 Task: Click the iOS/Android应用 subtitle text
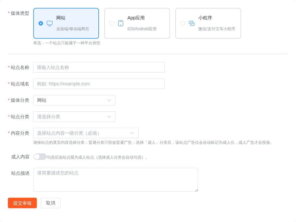pyautogui.click(x=142, y=29)
